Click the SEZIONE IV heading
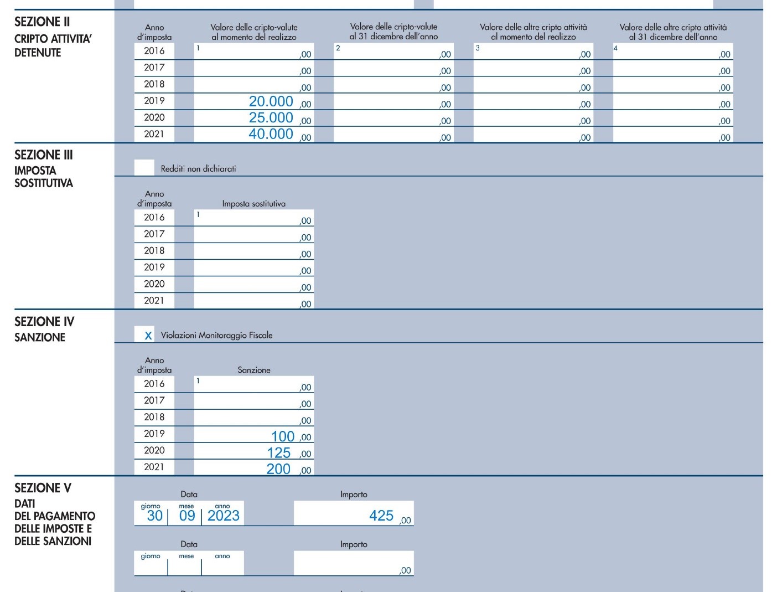The width and height of the screenshot is (772, 592). (x=44, y=322)
